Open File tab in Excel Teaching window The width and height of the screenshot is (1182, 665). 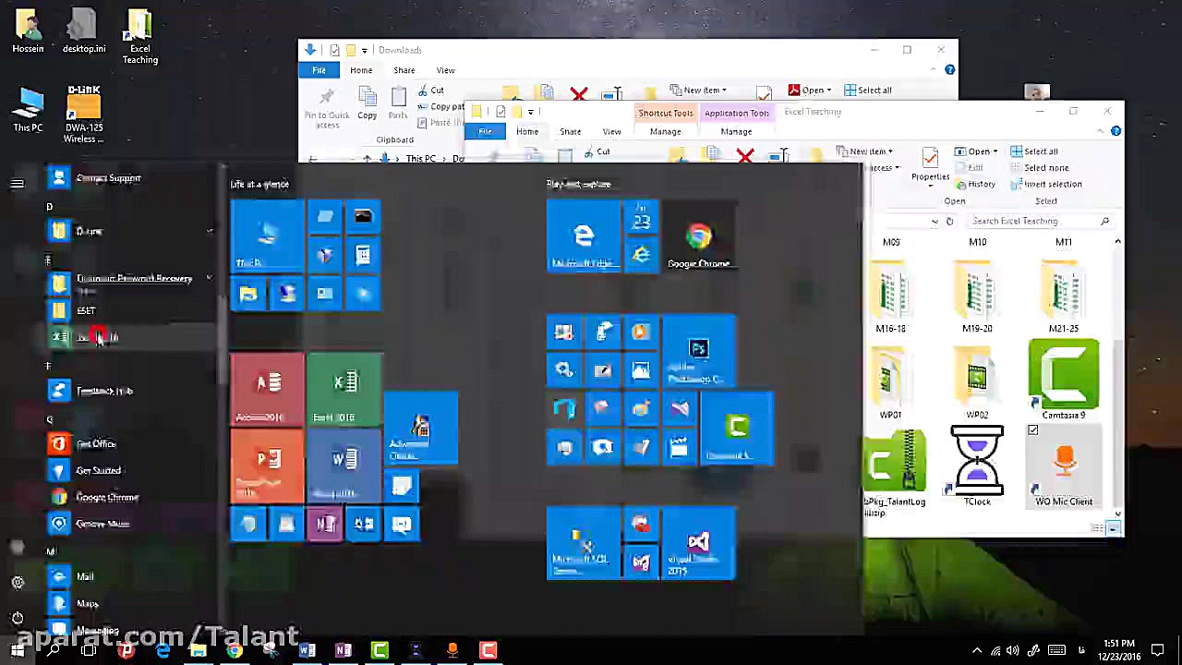click(x=485, y=131)
